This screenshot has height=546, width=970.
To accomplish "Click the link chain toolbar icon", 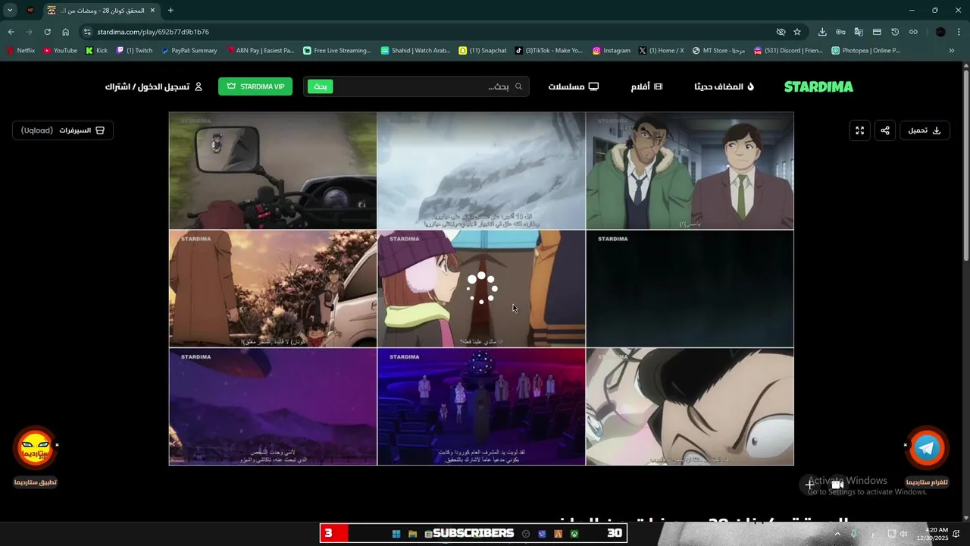I will (913, 32).
